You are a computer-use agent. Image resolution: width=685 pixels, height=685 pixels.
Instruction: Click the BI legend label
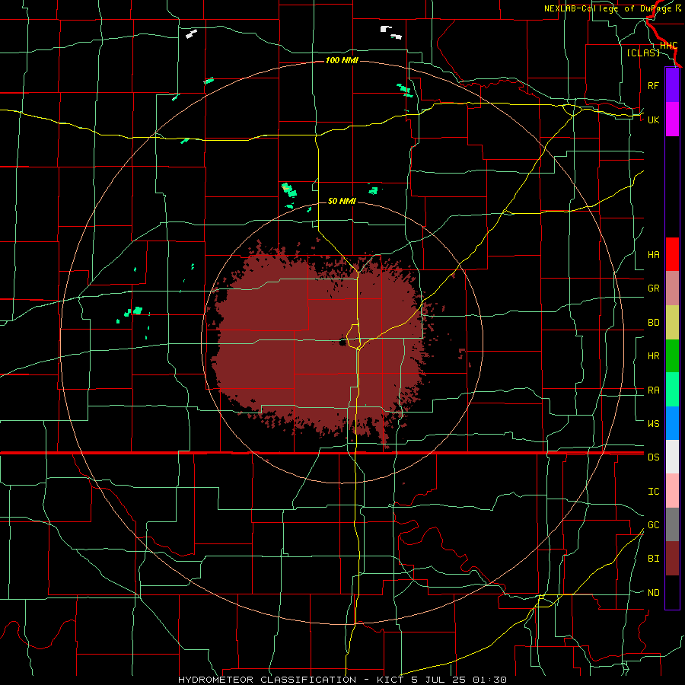click(653, 559)
